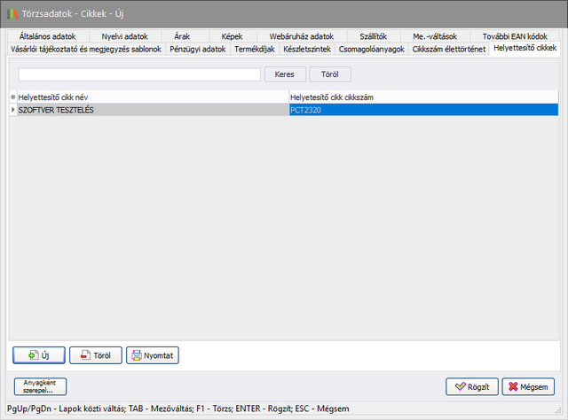
Task: Sort by Helyettesítő cikk név column header
Action: (x=151, y=96)
